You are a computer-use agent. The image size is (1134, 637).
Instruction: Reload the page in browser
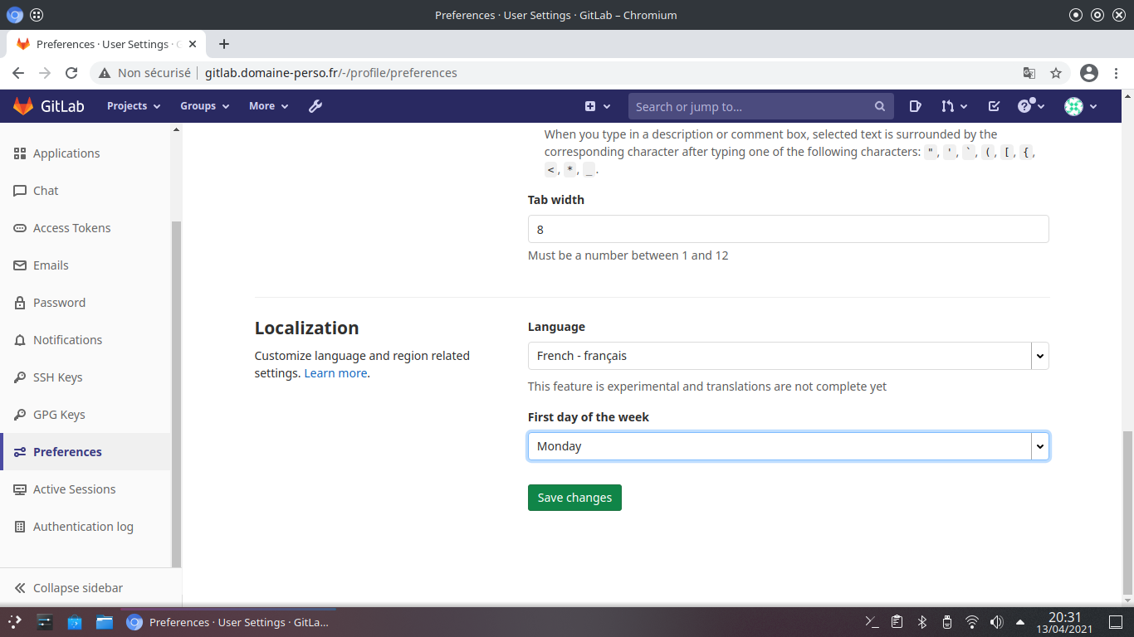tap(71, 73)
